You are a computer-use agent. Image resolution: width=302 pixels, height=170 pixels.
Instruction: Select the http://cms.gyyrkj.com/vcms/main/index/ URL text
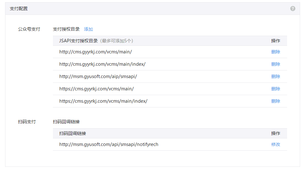[102, 64]
